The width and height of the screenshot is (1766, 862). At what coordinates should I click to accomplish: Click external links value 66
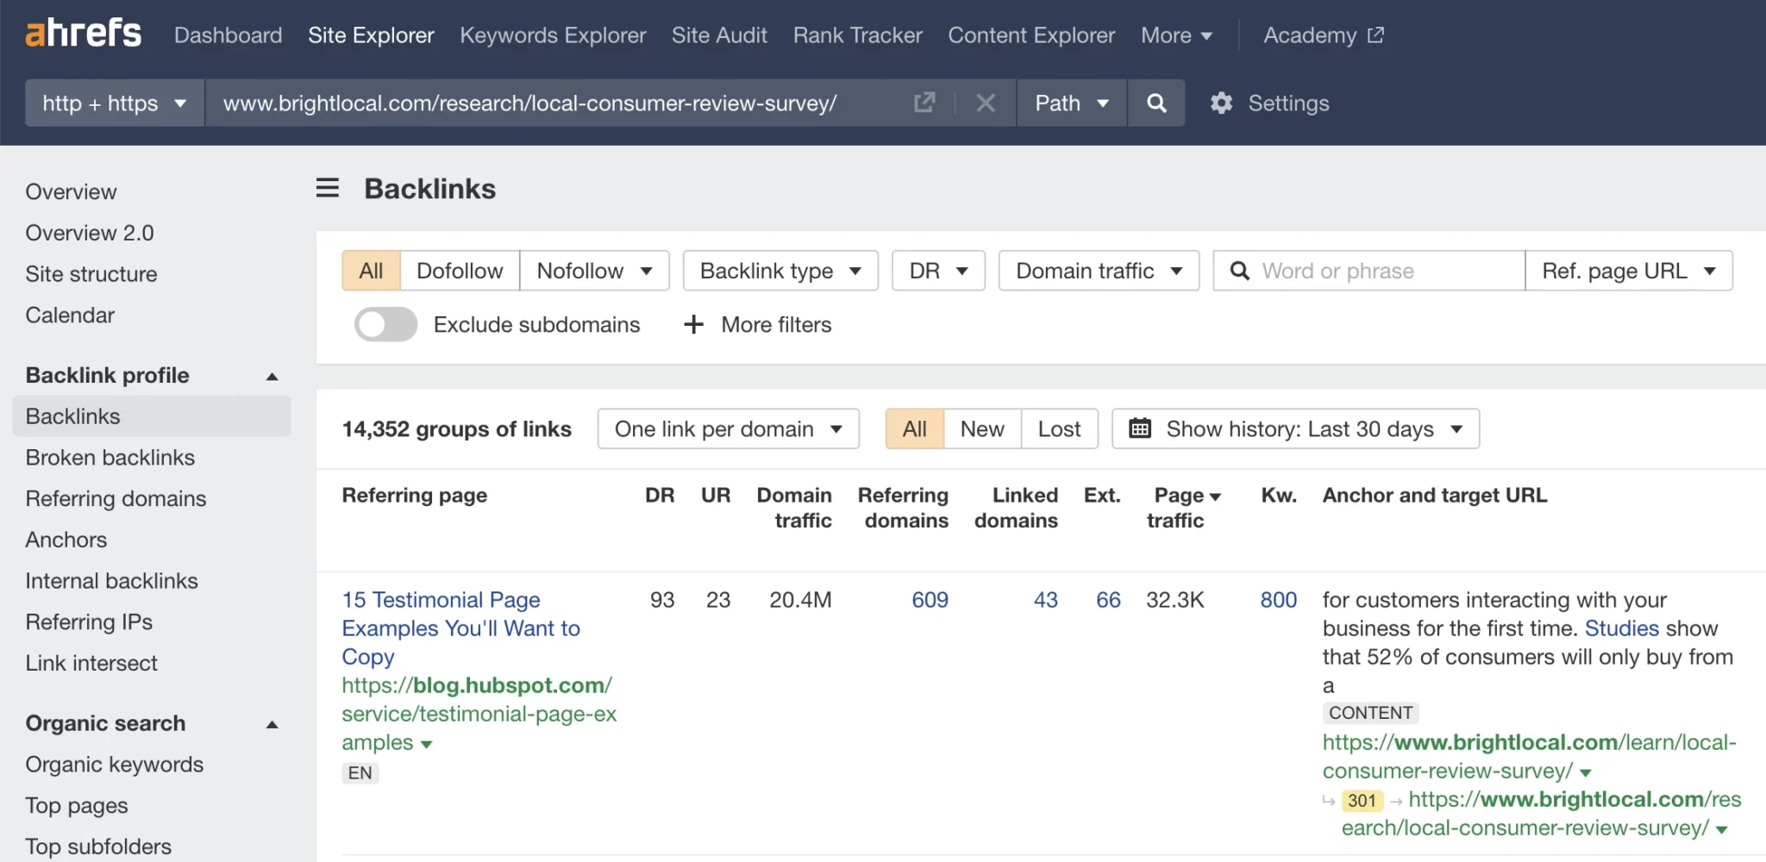(1108, 600)
